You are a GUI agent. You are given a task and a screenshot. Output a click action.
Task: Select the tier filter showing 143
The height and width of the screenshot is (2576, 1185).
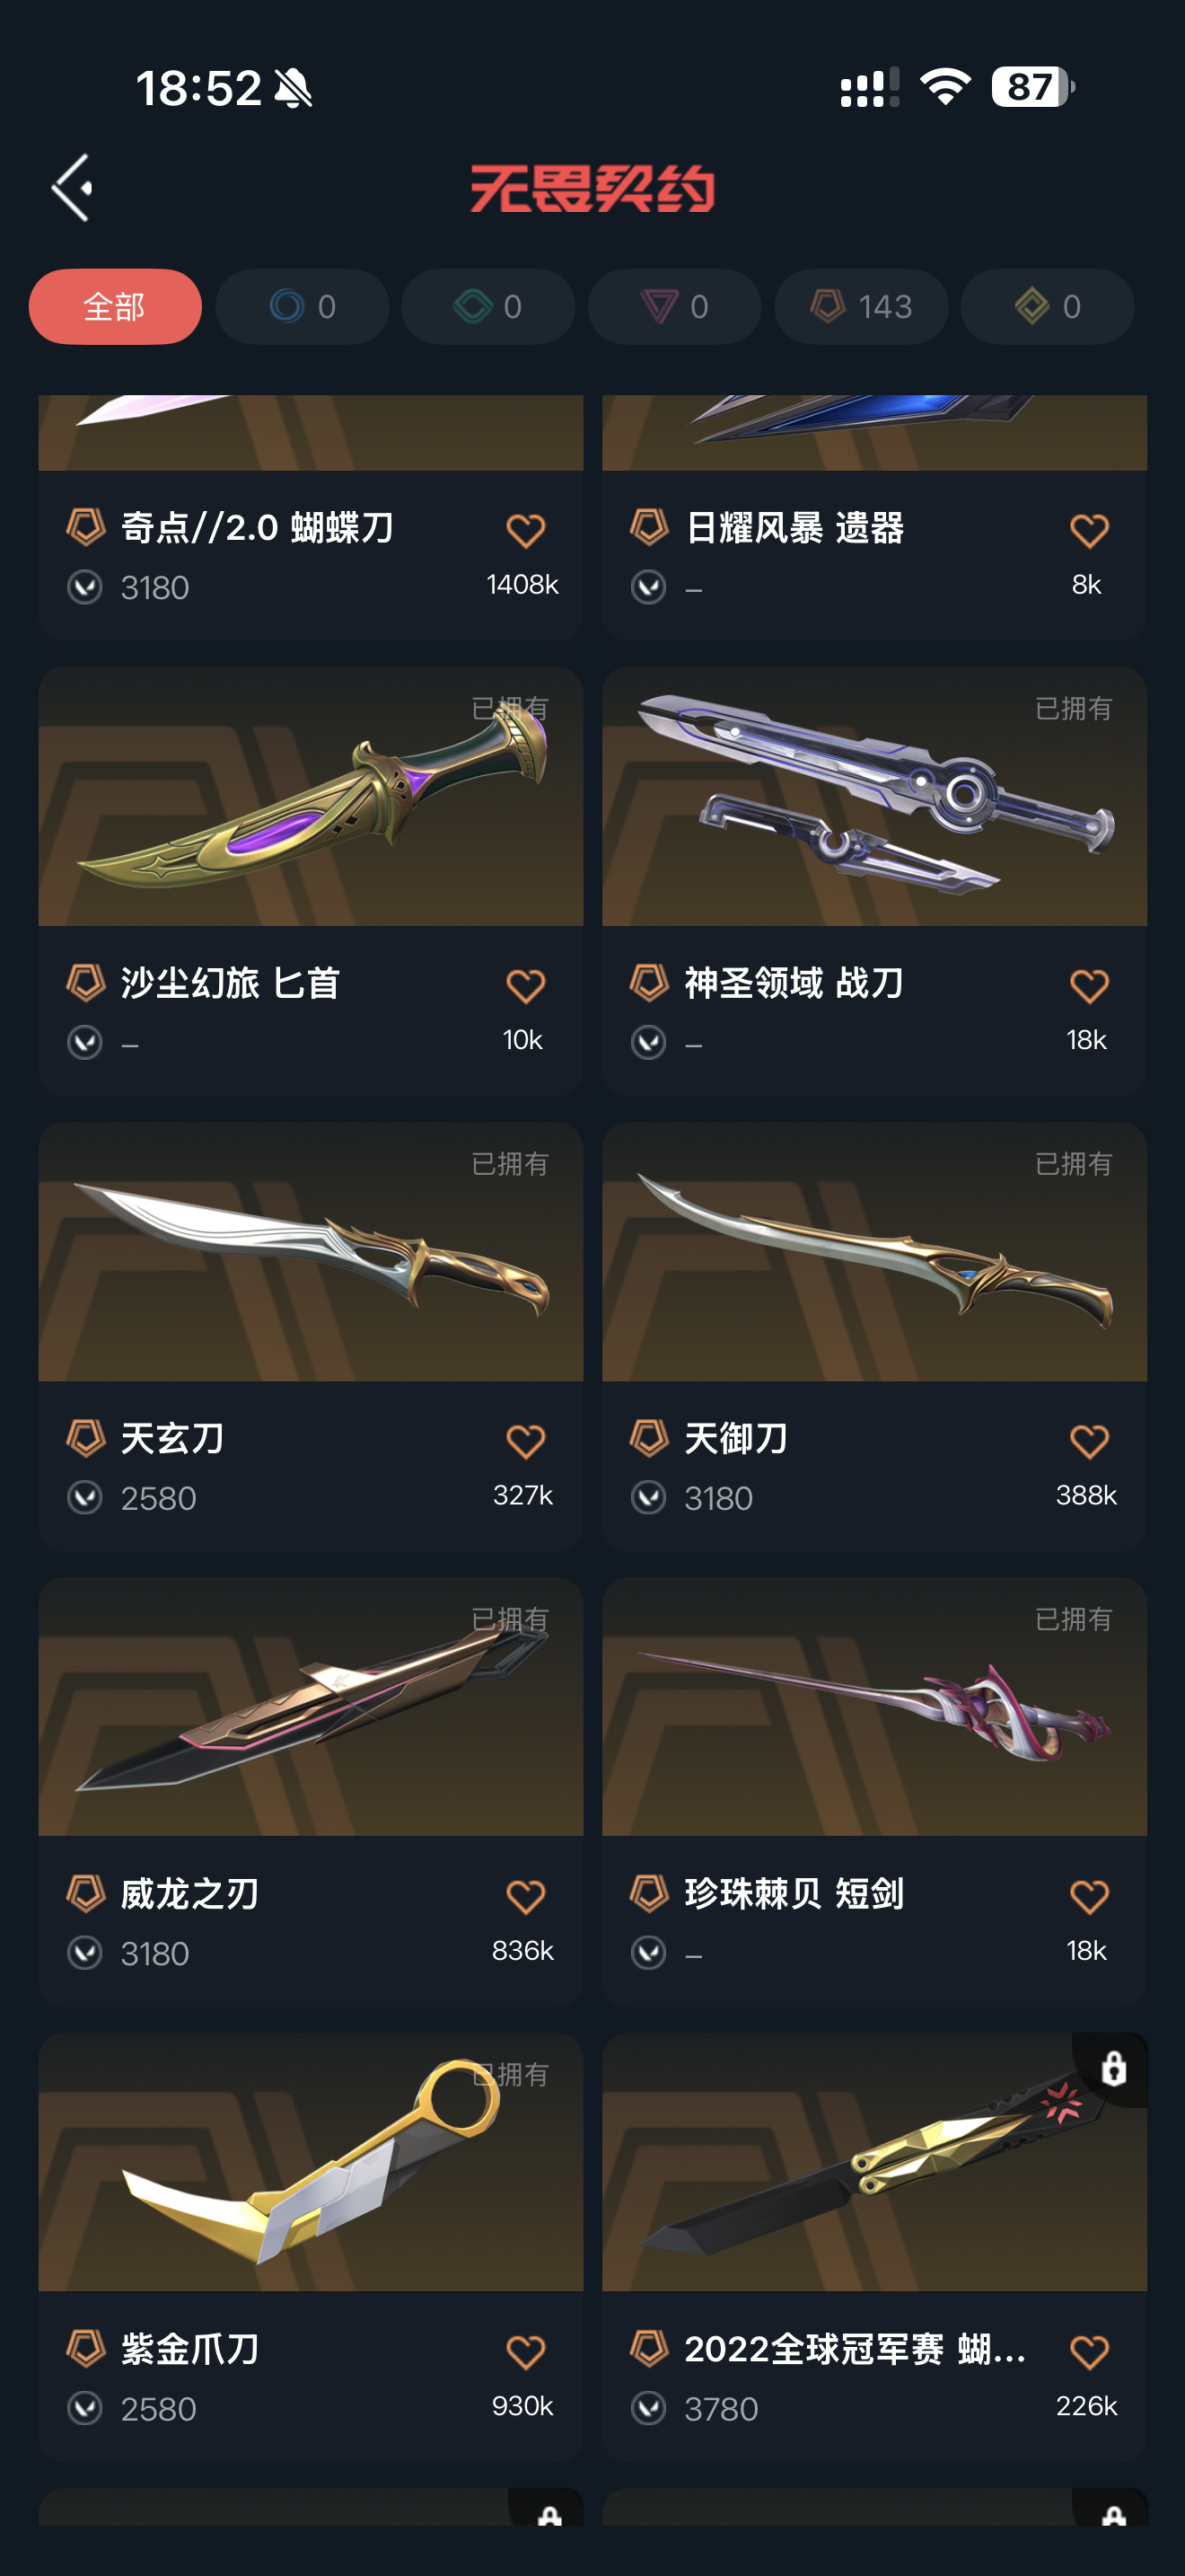861,306
